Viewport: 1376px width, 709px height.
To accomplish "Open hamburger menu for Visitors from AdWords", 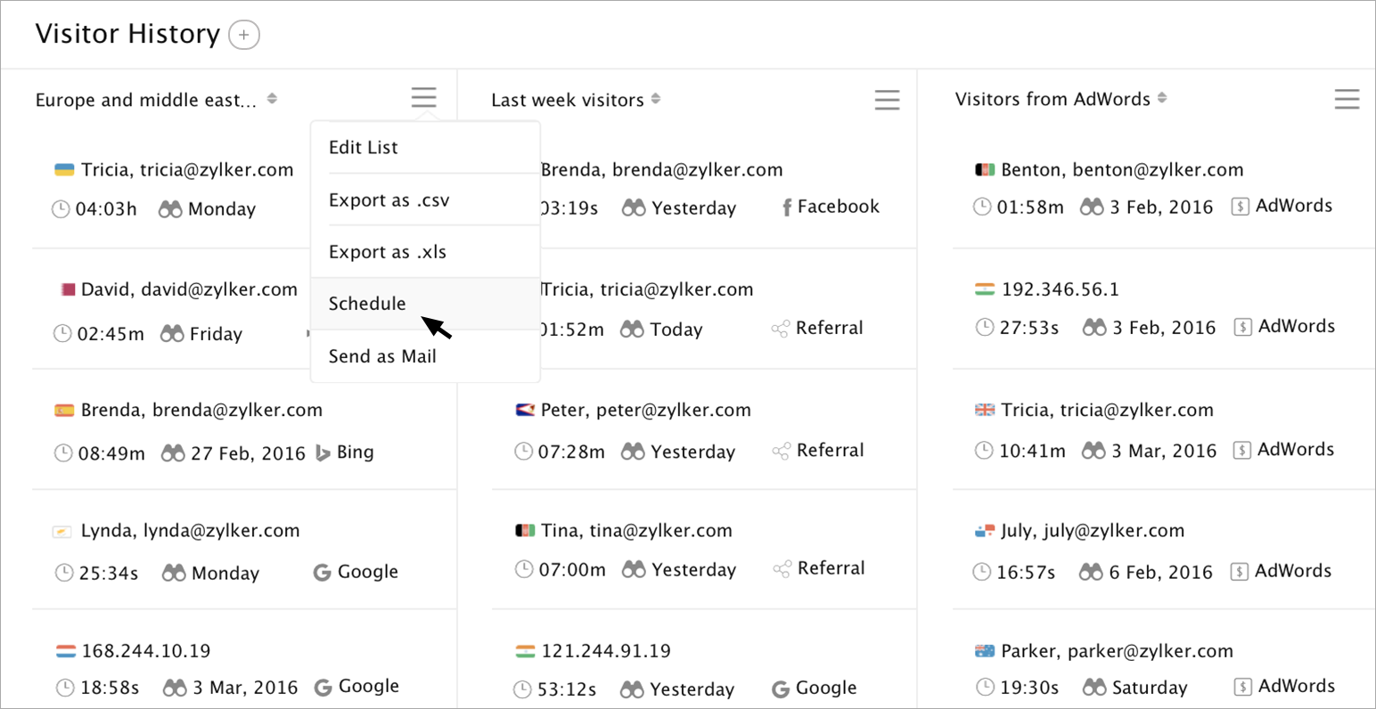I will [1347, 100].
